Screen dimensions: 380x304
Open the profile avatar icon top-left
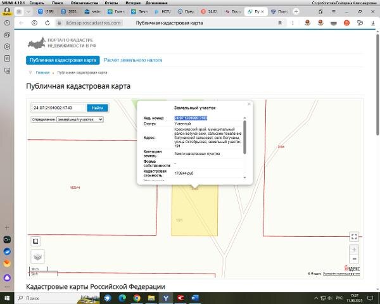(x=7, y=11)
